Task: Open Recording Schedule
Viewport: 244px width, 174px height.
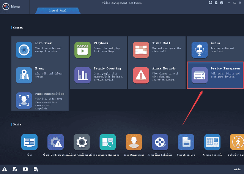Action: tap(160, 142)
